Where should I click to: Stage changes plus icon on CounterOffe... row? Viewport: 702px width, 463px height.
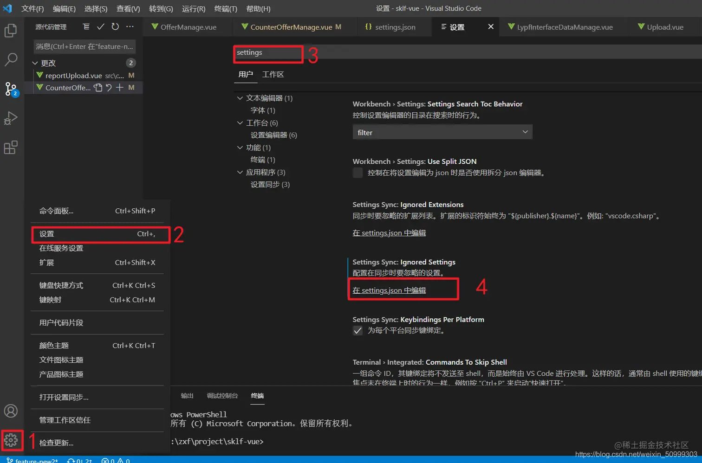coord(120,88)
